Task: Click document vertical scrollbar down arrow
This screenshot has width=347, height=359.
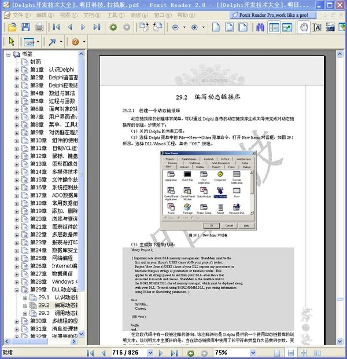Action: point(340,341)
